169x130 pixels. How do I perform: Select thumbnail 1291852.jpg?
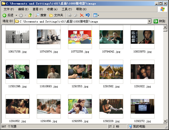tap(17, 106)
